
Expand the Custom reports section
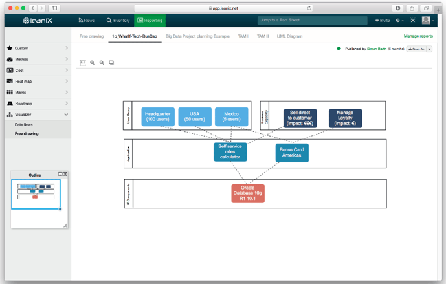point(38,48)
